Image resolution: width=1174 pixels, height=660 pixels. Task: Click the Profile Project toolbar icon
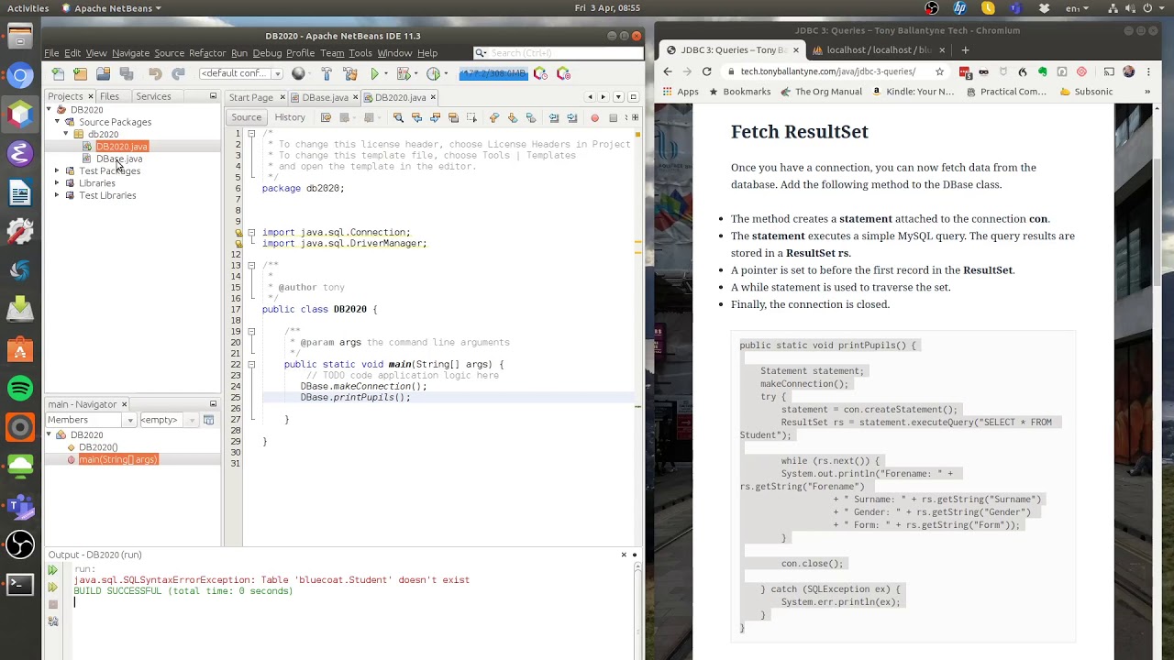(x=433, y=73)
